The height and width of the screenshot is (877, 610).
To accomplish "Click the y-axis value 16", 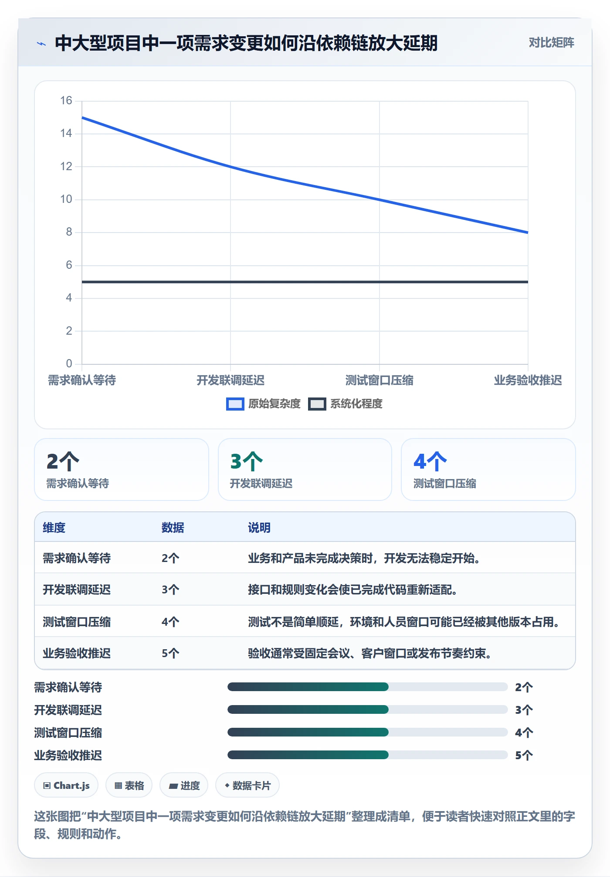I will 66,101.
